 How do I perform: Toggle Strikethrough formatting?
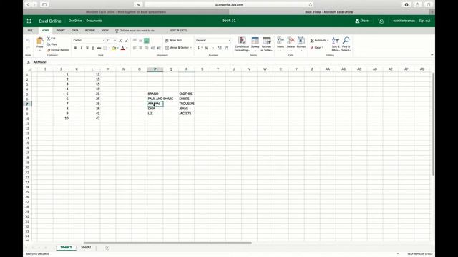[x=99, y=48]
